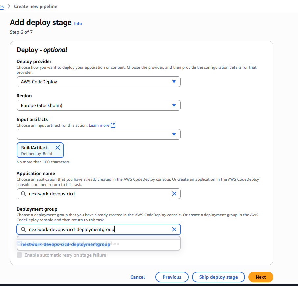298x286 pixels.
Task: Open external link icon beside Learn more
Action: (113, 125)
